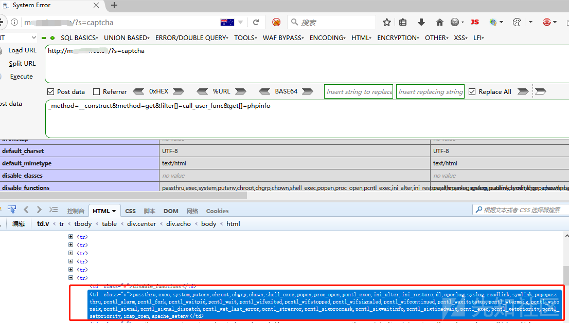Switch to the 脚本 script tab
The image size is (569, 323).
(x=150, y=211)
